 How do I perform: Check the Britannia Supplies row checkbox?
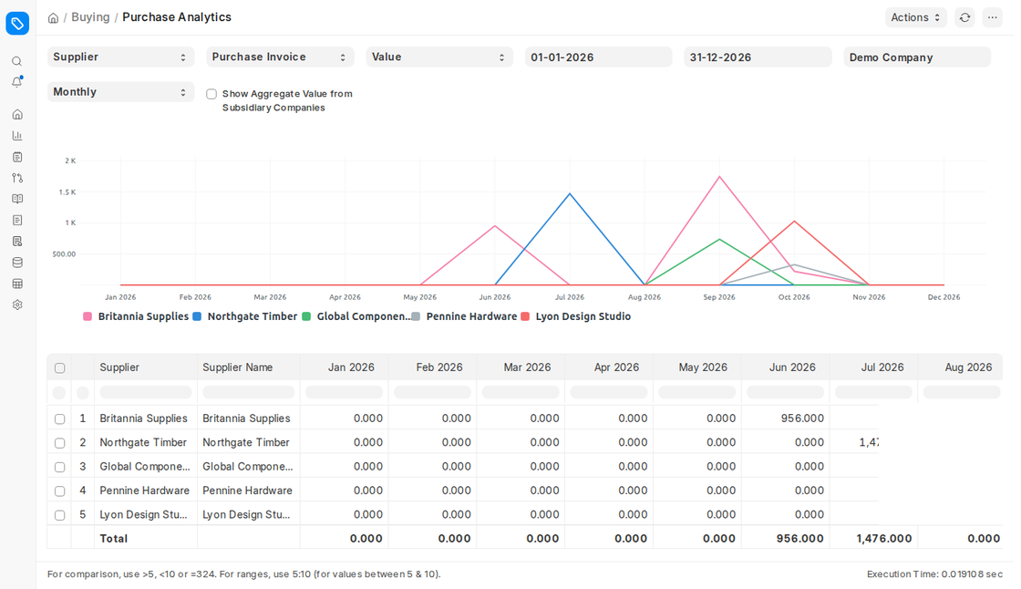point(60,418)
